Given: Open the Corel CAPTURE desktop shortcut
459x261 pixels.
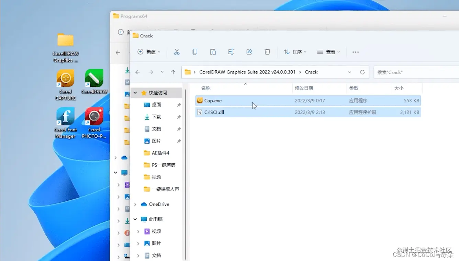Looking at the screenshot, I should point(65,85).
